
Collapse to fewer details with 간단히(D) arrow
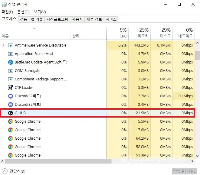point(5,171)
